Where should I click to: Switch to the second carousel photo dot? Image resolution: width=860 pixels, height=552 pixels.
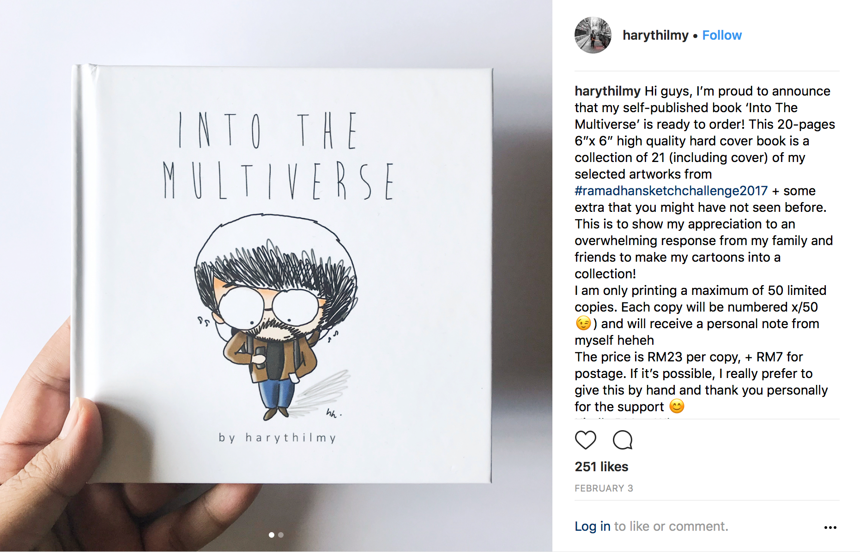pyautogui.click(x=281, y=535)
